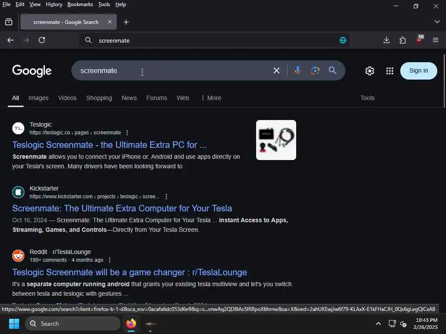Click the vertical page scrollbar
The image size is (446, 334).
point(444,81)
